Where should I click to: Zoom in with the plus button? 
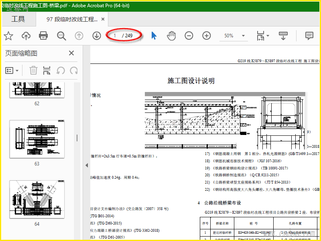click(207, 36)
